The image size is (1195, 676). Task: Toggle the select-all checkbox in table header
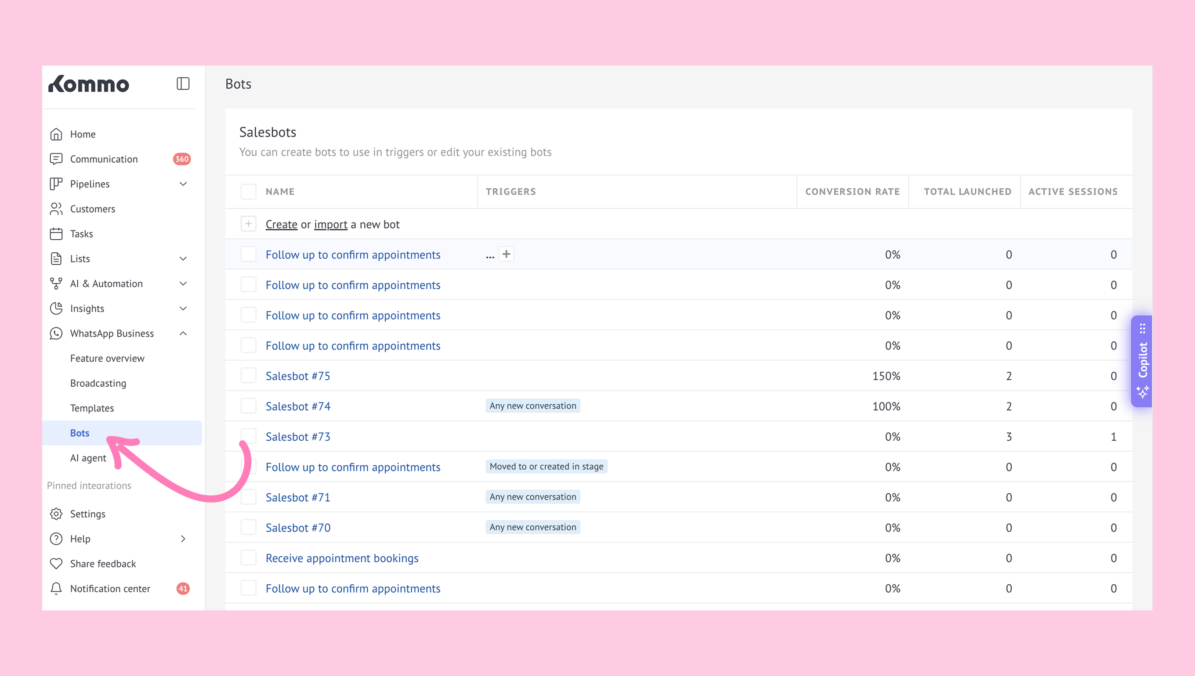click(x=249, y=192)
